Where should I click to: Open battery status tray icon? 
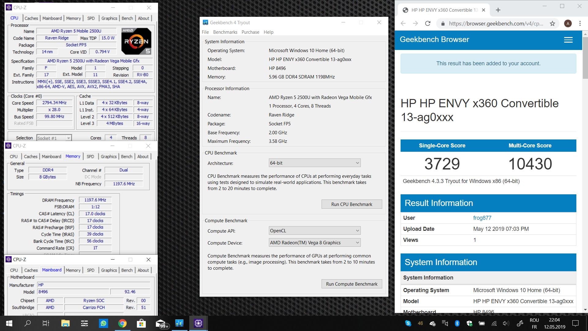481,323
